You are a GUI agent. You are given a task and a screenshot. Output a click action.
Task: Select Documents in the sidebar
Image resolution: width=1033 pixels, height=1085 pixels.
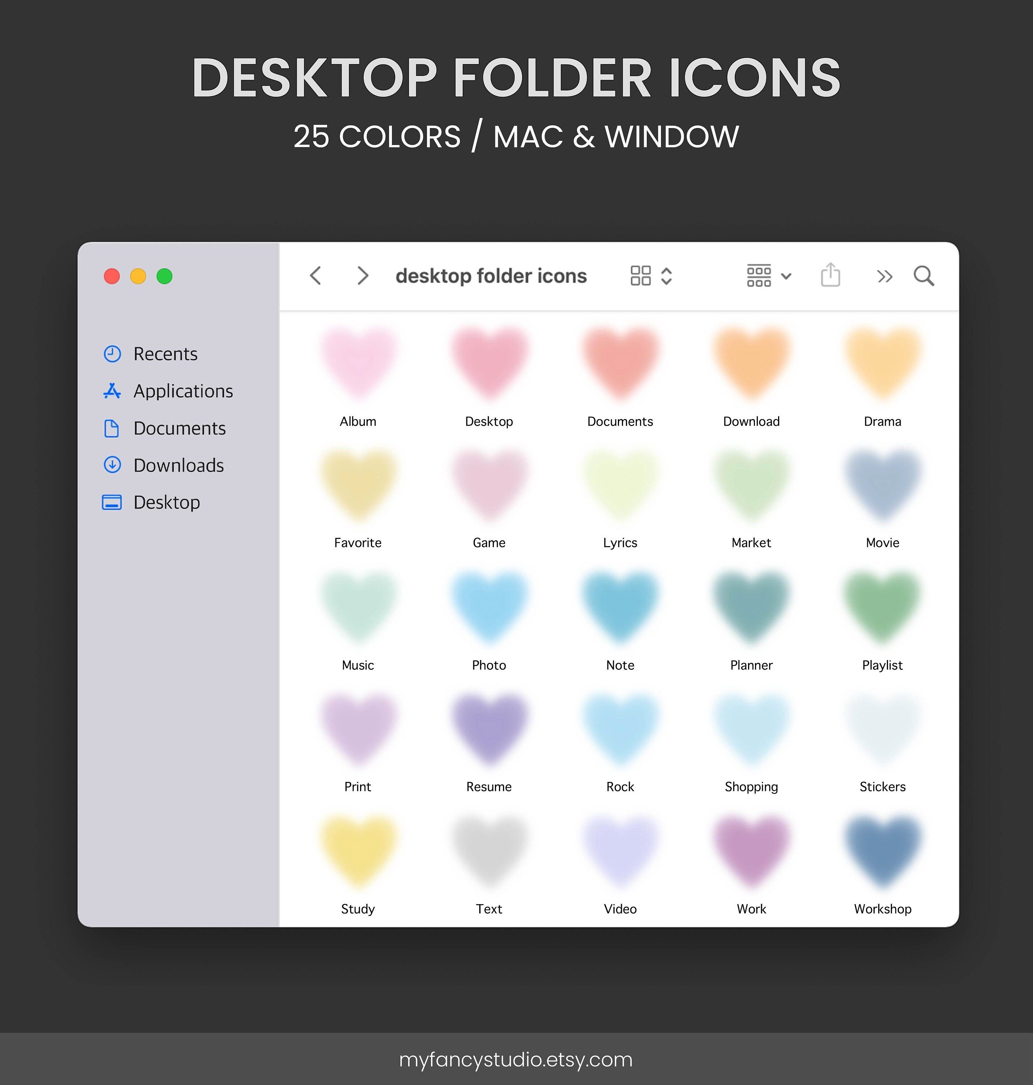pyautogui.click(x=179, y=428)
